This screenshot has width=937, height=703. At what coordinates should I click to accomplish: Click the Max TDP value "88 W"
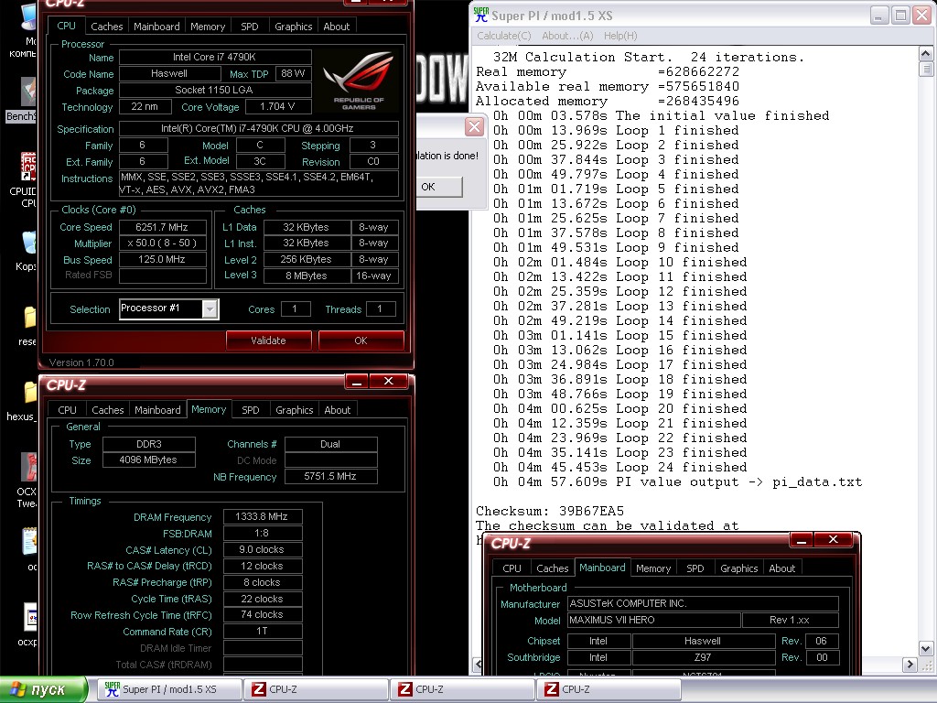coord(294,73)
